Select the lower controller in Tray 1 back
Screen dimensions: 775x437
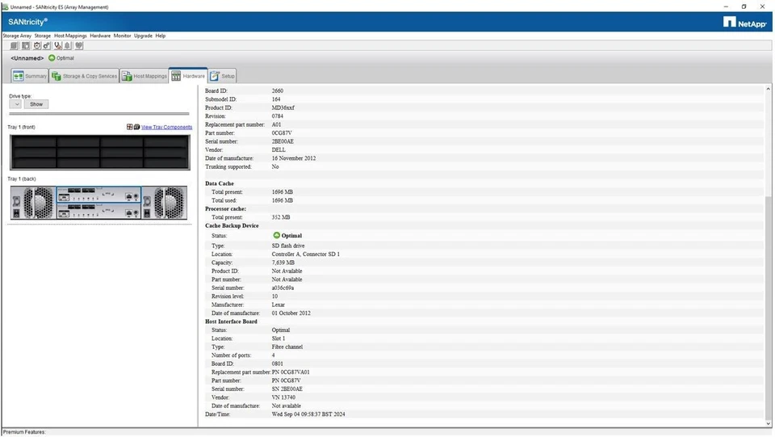[98, 211]
